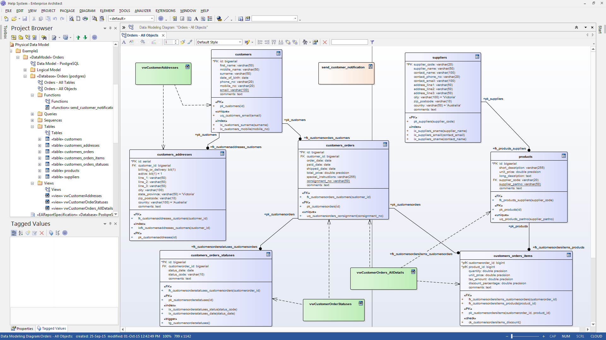Click the Tagged Values tab at bottom
The height and width of the screenshot is (340, 606).
[x=53, y=328]
